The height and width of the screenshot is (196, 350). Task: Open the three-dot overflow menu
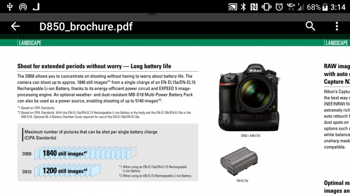pyautogui.click(x=336, y=26)
